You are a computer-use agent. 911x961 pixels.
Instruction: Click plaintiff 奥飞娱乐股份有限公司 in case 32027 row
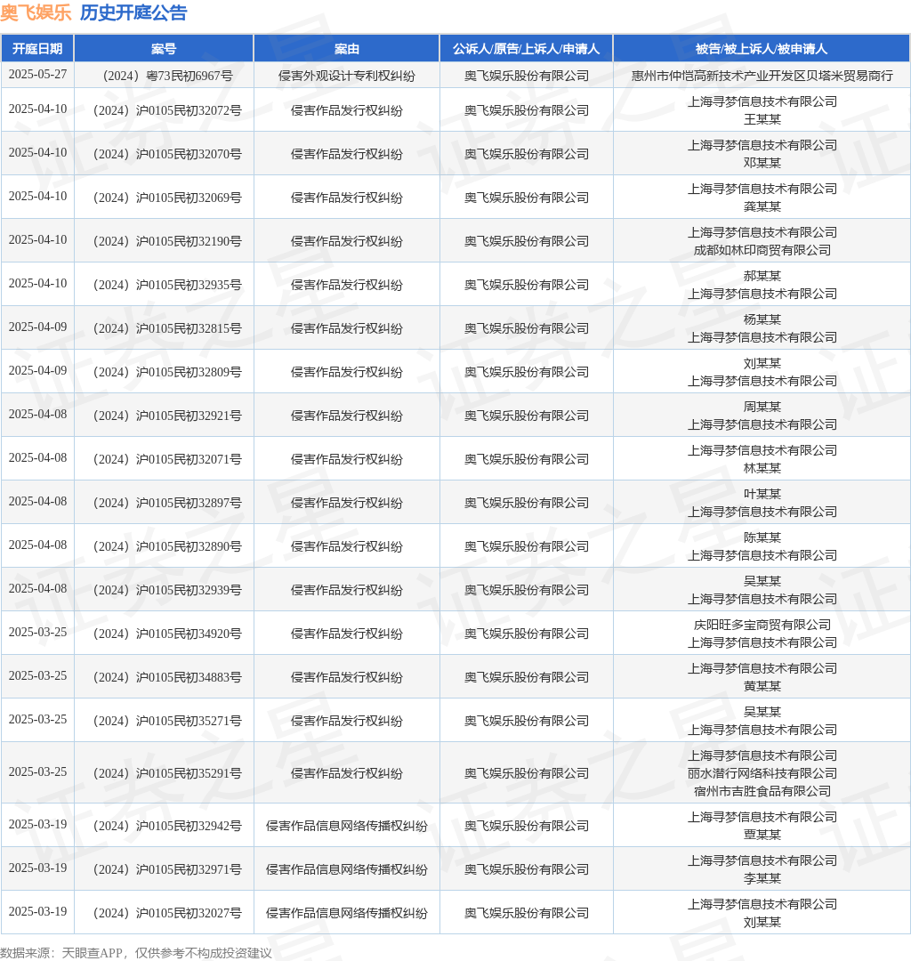tap(527, 913)
